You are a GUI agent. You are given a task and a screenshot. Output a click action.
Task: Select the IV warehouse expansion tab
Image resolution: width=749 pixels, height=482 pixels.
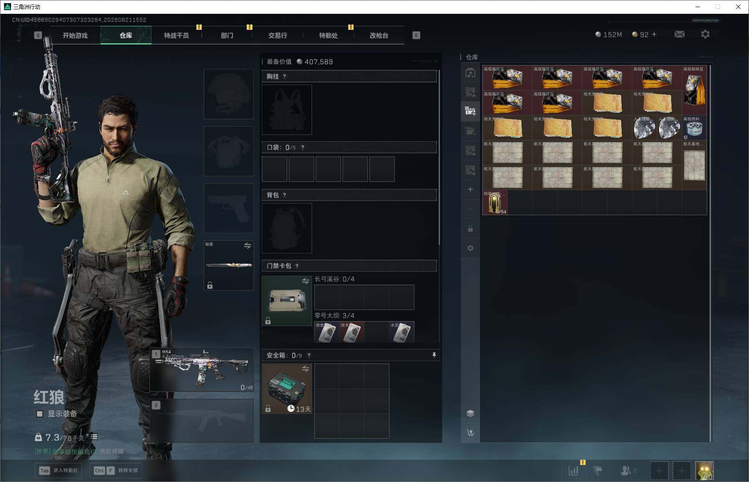(470, 131)
